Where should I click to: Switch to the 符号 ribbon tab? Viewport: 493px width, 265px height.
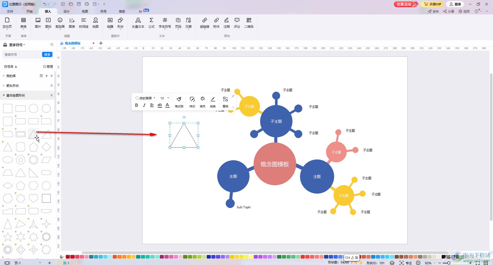click(x=103, y=11)
